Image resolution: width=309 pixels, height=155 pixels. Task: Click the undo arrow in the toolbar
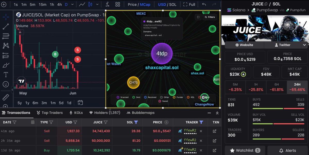[204, 4]
